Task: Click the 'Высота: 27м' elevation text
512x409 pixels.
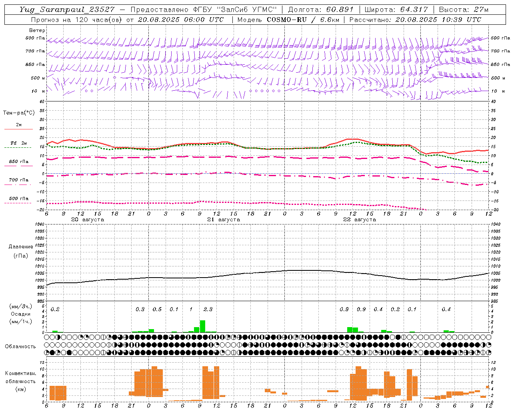Action: click(464, 10)
